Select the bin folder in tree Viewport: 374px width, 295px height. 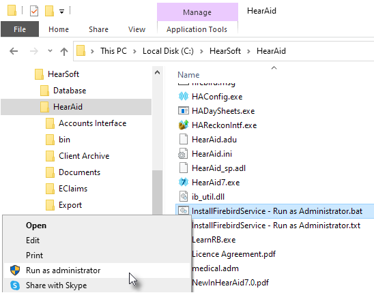(x=64, y=140)
